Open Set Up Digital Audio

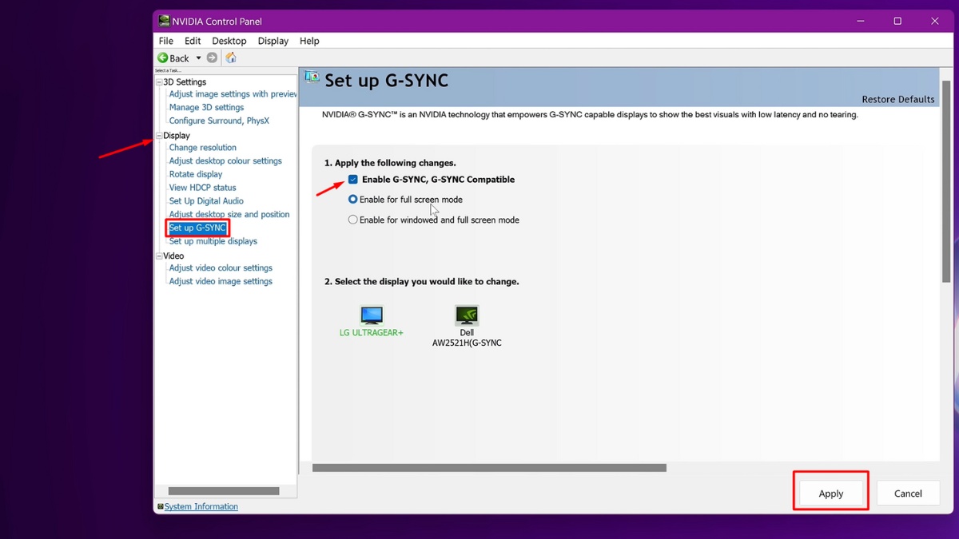[206, 201]
